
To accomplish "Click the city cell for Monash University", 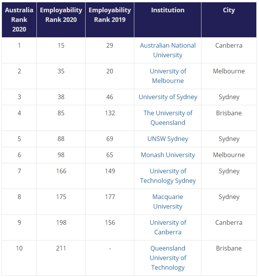I will (229, 155).
